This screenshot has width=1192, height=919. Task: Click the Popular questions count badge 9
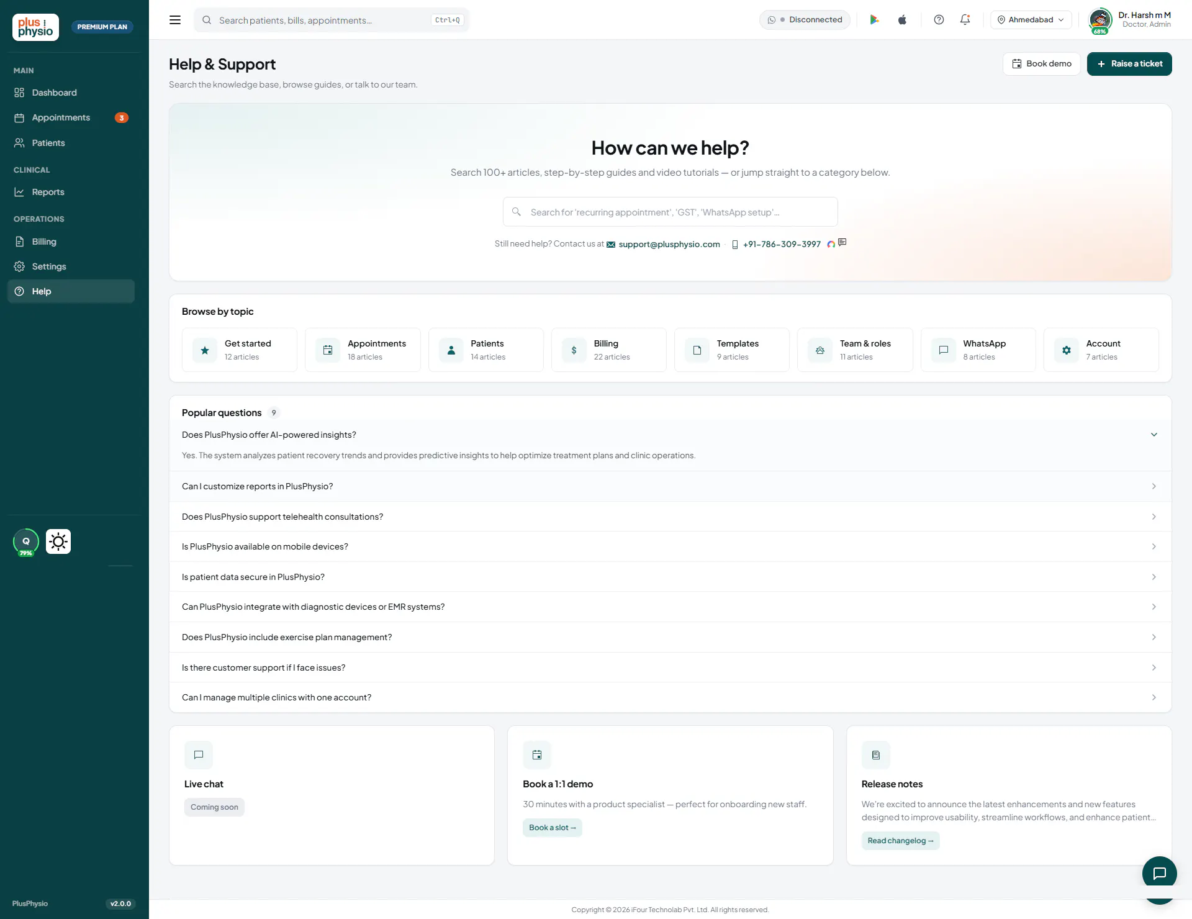pos(274,413)
